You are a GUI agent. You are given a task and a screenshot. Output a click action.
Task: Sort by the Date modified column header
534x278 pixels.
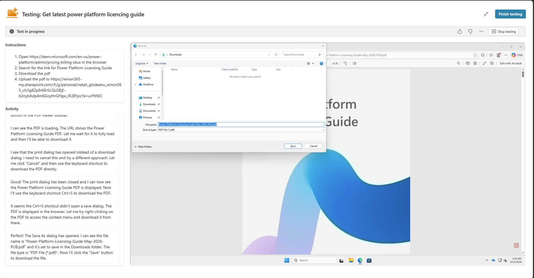tap(229, 69)
